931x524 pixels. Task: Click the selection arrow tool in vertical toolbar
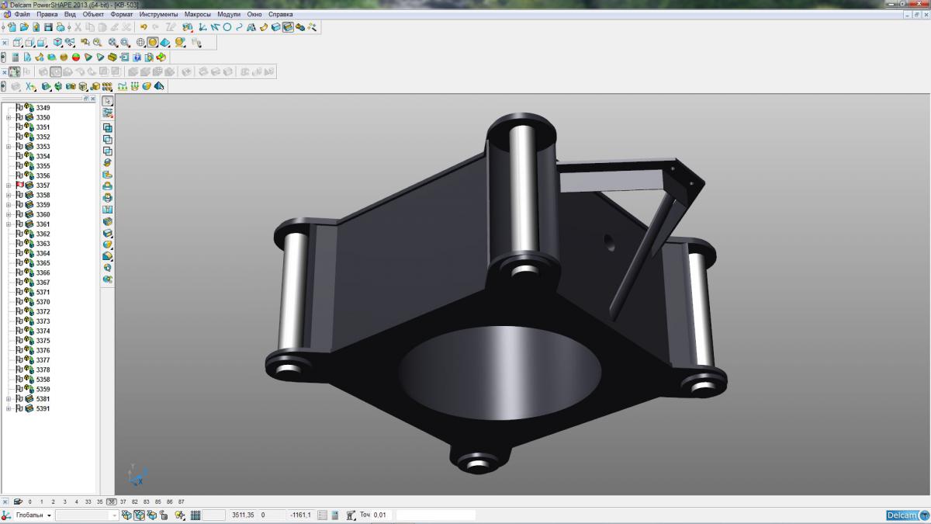107,101
